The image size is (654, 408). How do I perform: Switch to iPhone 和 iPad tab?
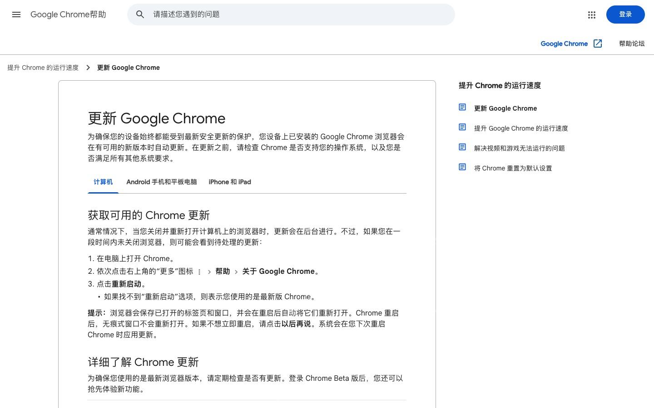point(230,182)
